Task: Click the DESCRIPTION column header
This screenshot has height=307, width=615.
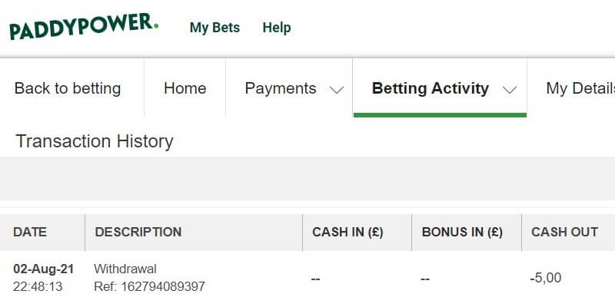Action: point(138,232)
